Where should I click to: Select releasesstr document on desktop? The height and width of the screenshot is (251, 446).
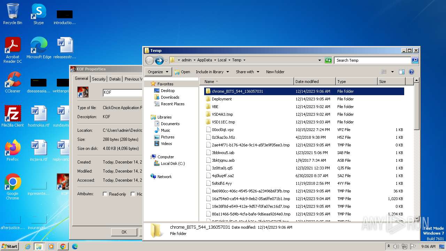[65, 48]
